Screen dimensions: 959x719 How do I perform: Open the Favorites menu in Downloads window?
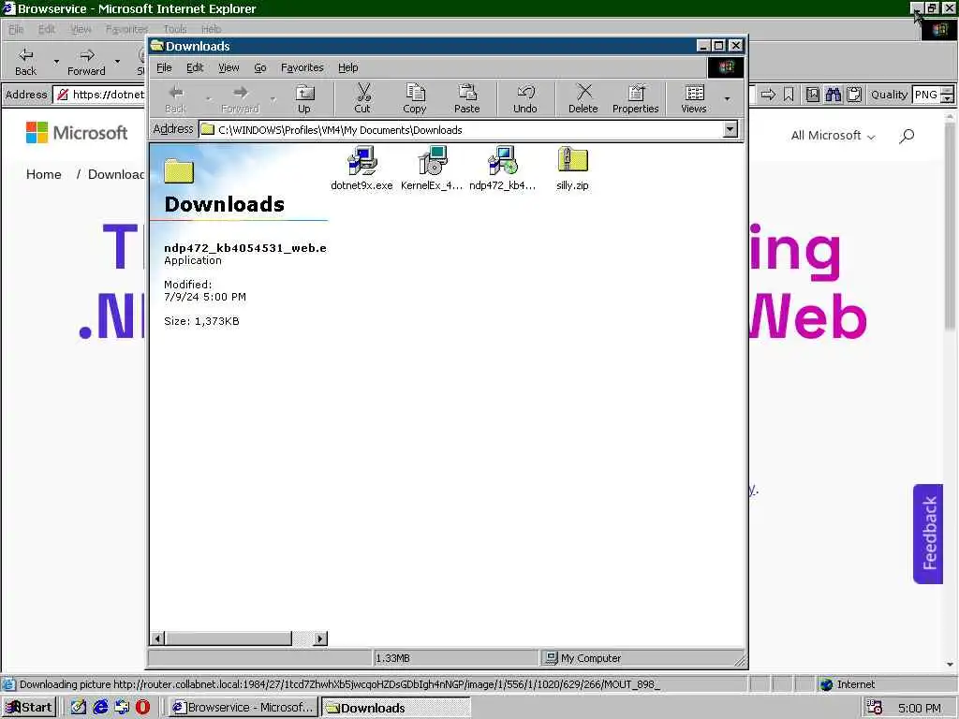point(302,67)
